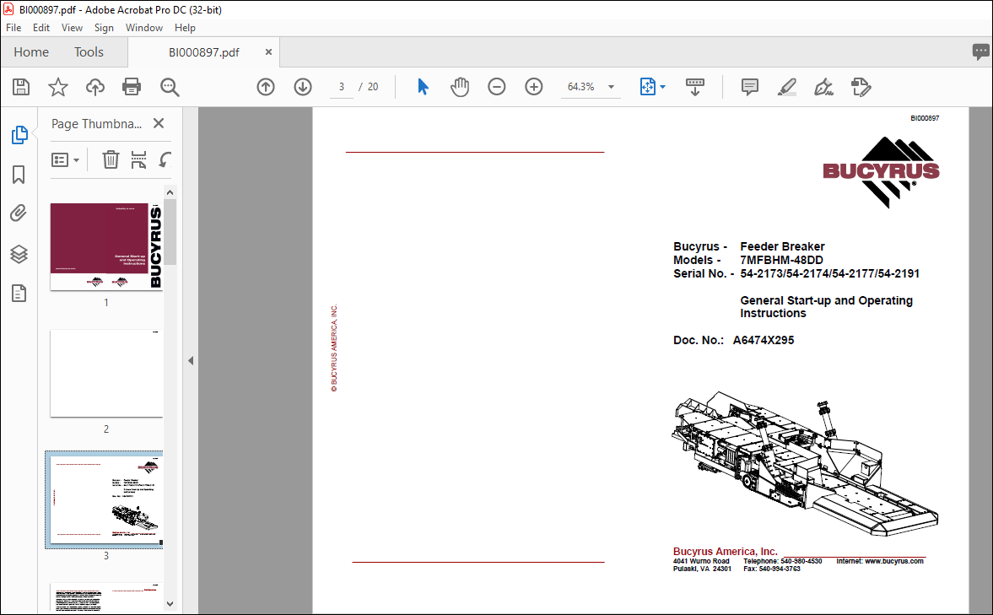Click the scrolling mode keyboard icon
The width and height of the screenshot is (993, 615).
(x=694, y=87)
